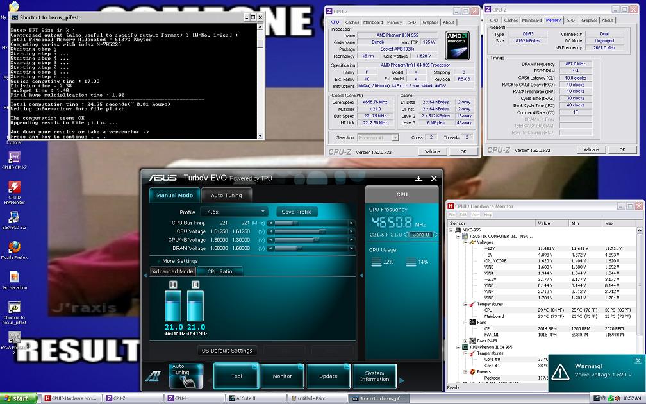646x404 pixels.
Task: Click the CPU Voltage slider track
Action: [312, 231]
